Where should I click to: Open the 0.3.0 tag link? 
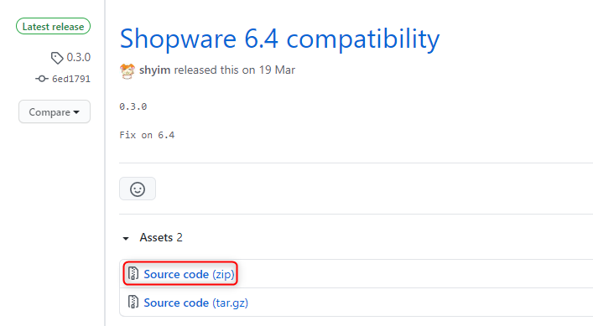point(78,57)
